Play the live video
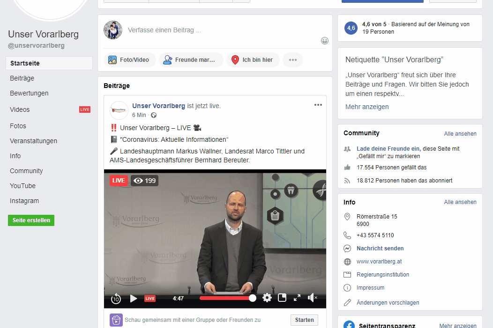The image size is (493, 328). 133,299
